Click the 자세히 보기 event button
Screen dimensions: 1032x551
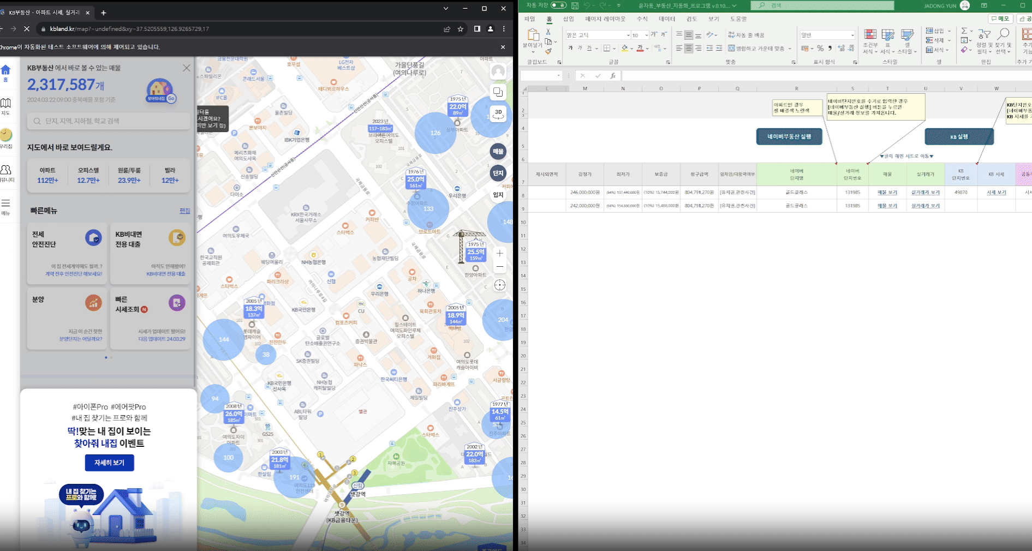109,463
